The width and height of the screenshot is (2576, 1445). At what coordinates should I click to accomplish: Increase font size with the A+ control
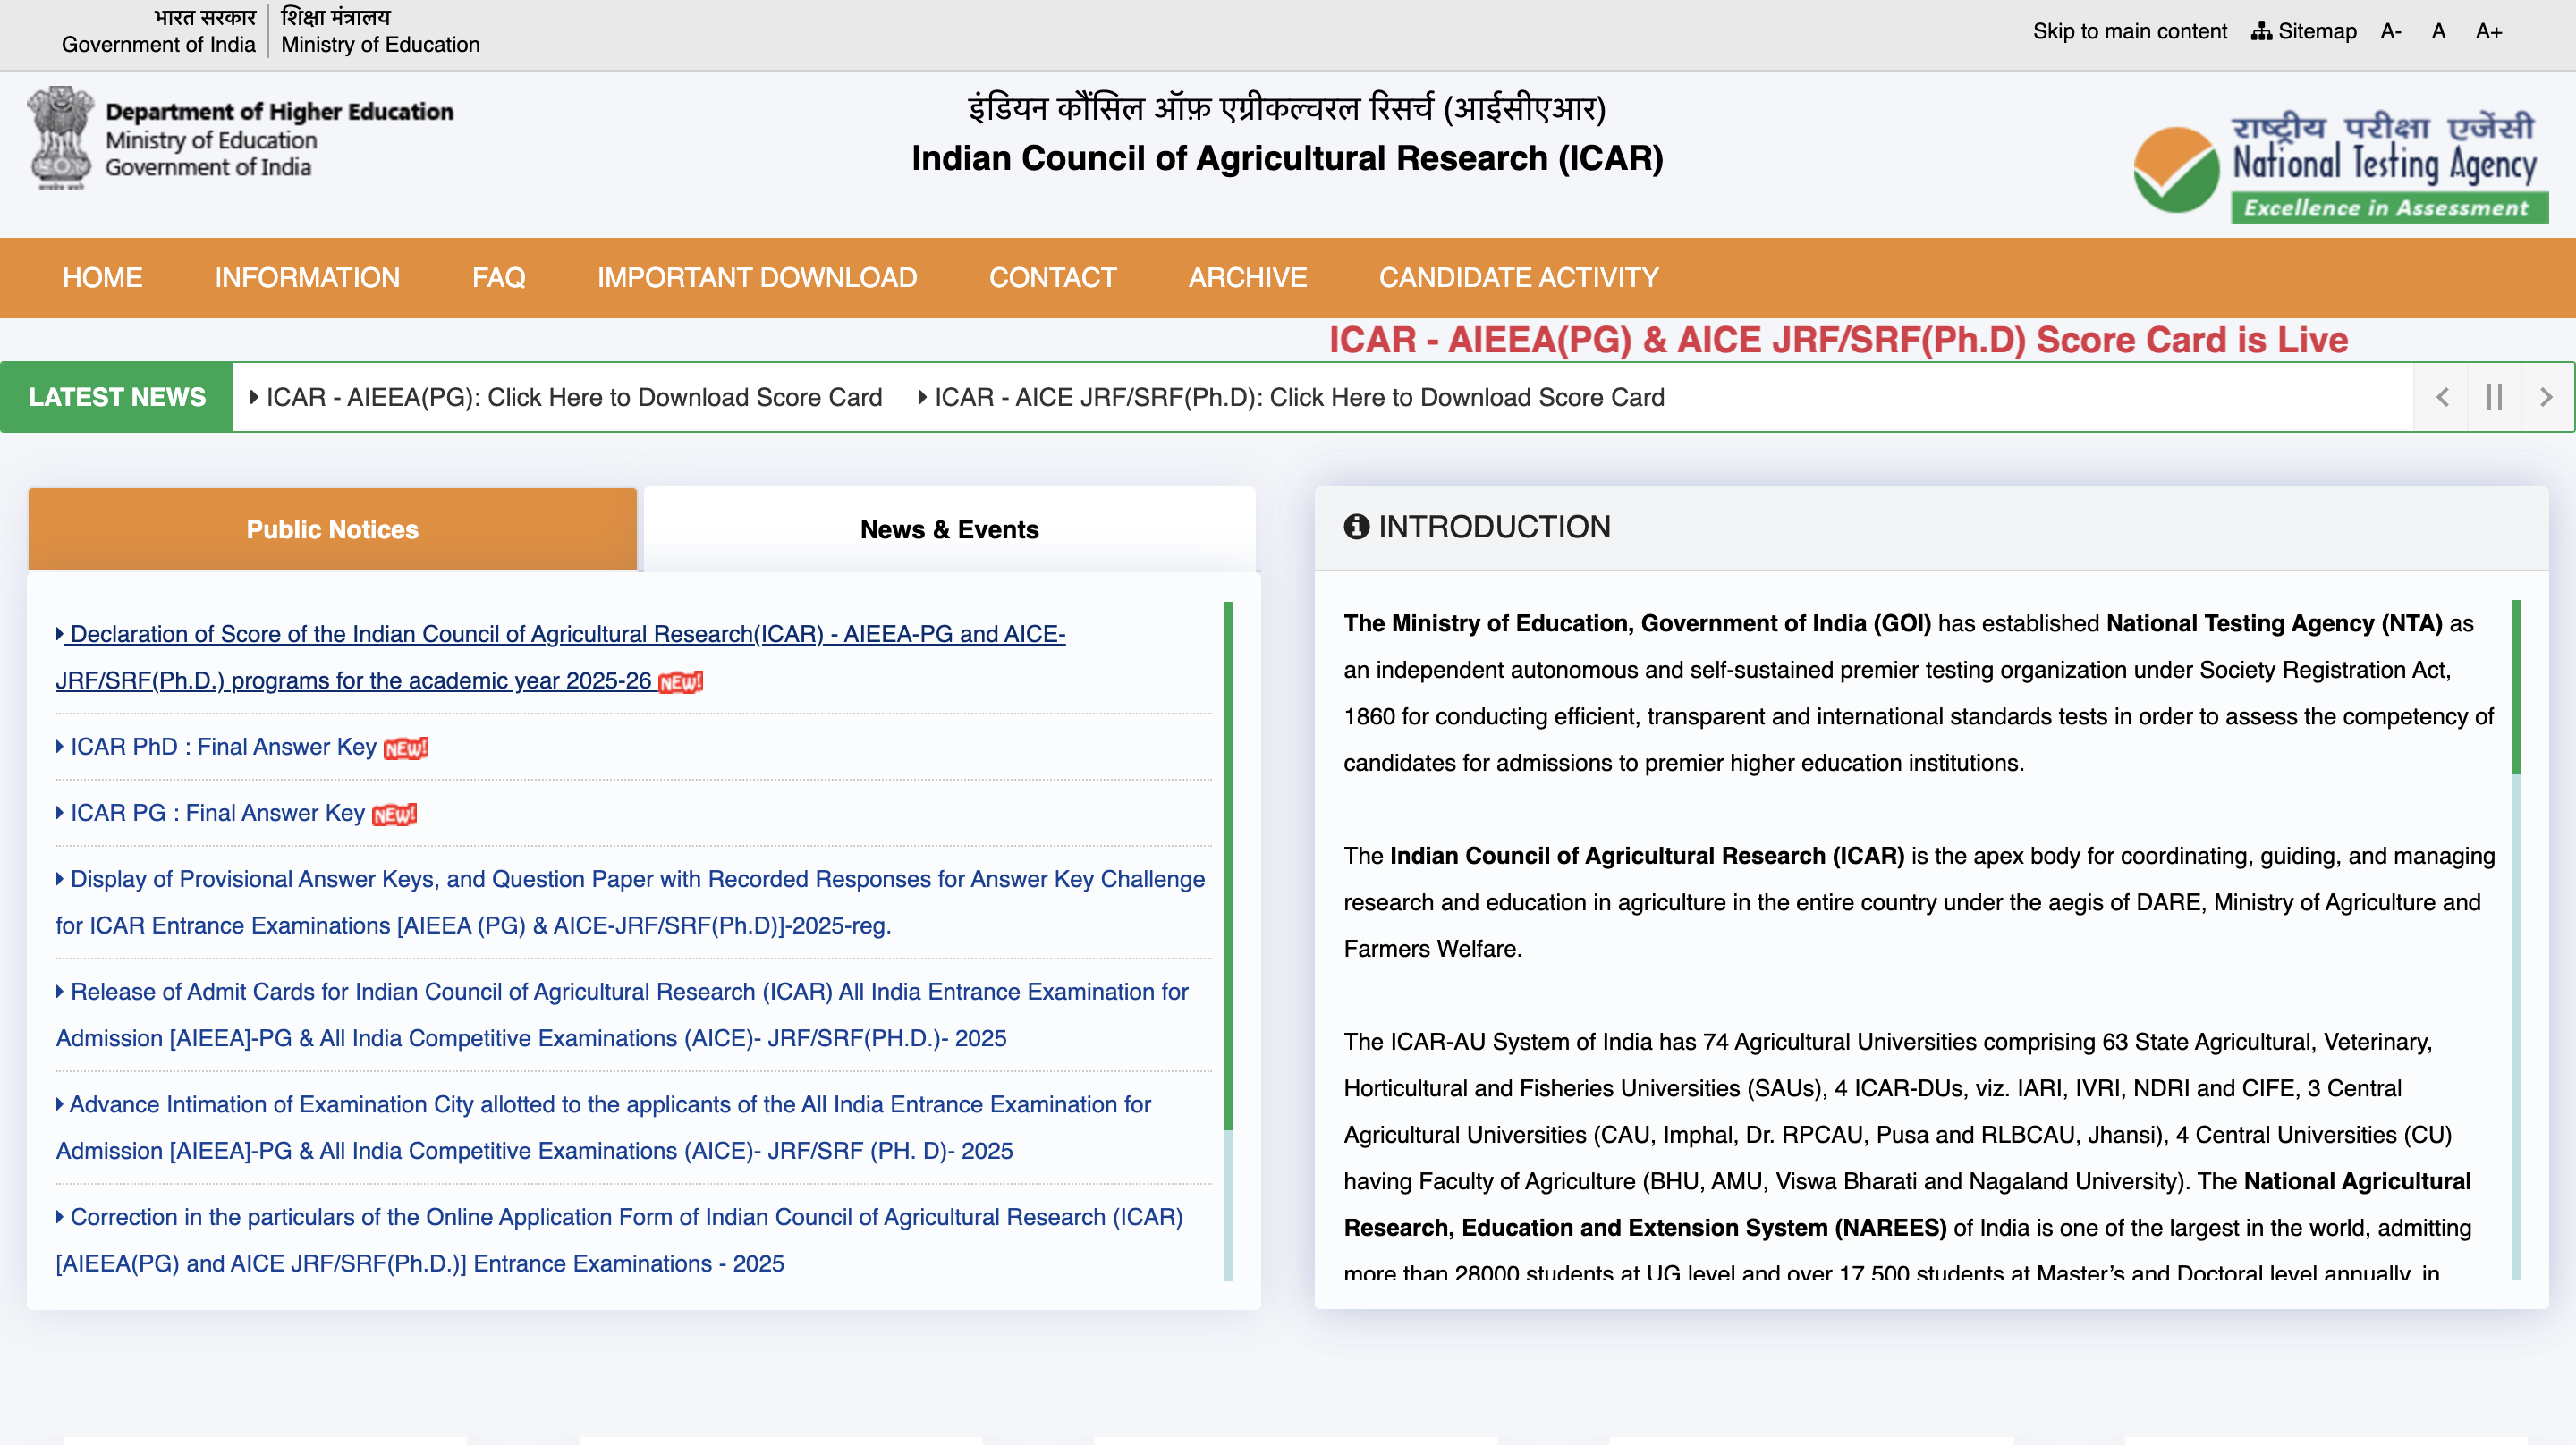coord(2488,31)
